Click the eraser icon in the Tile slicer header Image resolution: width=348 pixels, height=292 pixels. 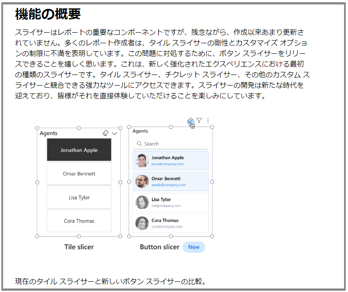[105, 133]
